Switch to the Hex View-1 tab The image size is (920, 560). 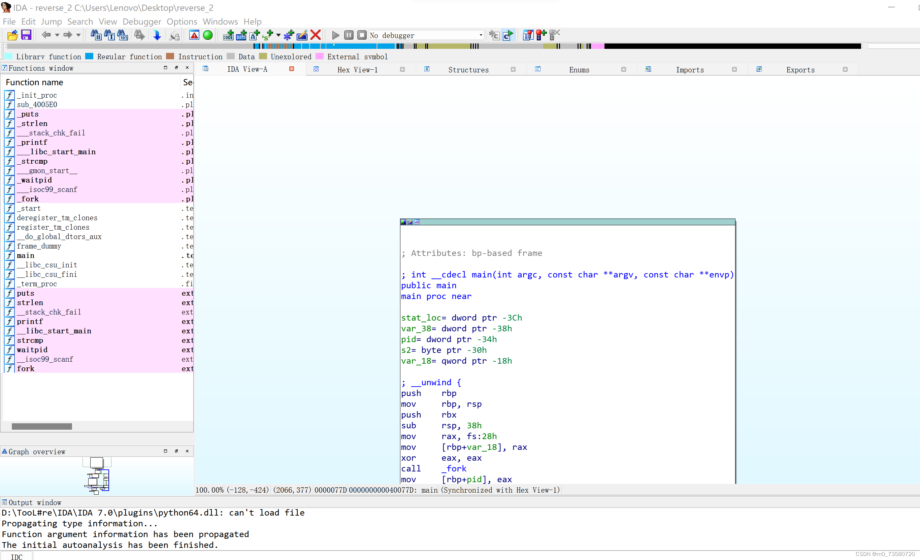click(x=357, y=70)
